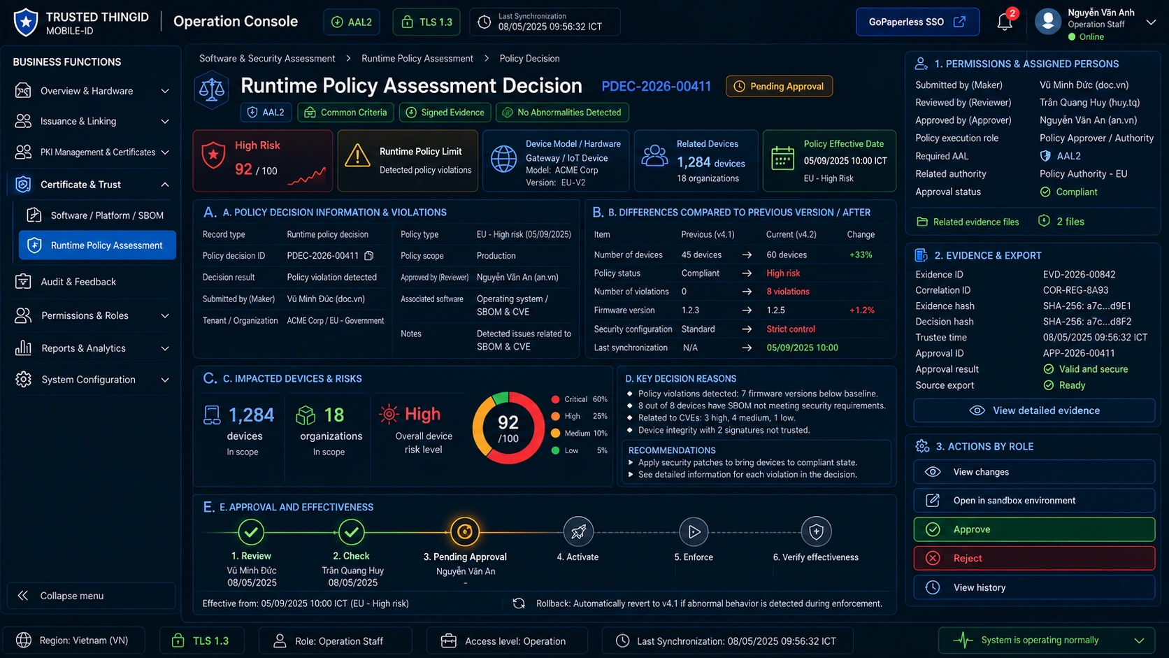The height and width of the screenshot is (658, 1169).
Task: Click the Policy Effective Date calendar icon
Action: (782, 158)
